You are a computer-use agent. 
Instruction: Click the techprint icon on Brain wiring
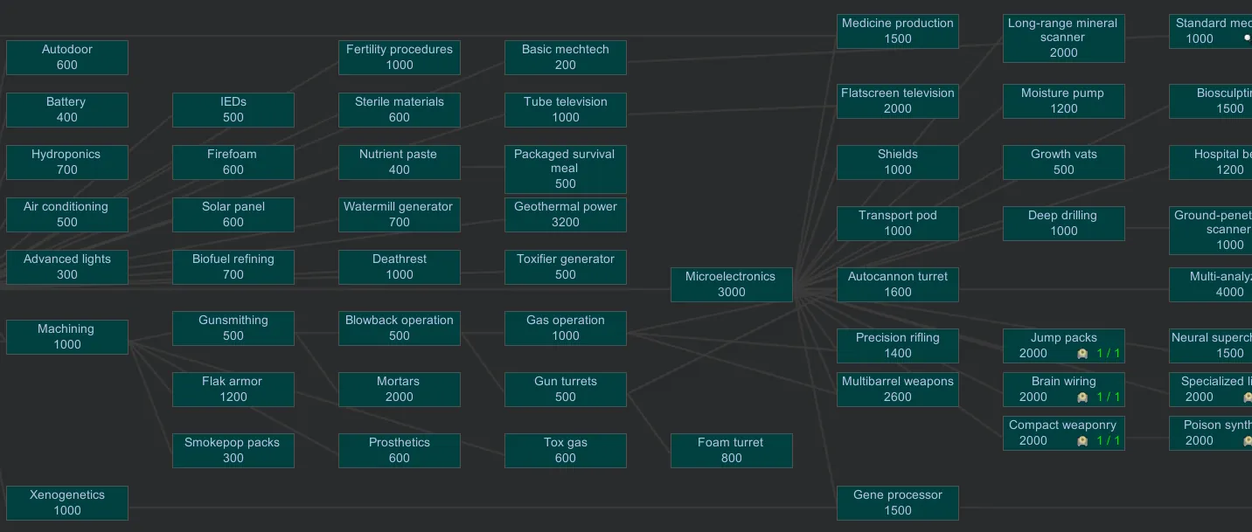[x=1082, y=397]
